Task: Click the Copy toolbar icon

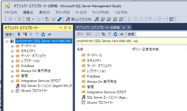Action: (135, 19)
